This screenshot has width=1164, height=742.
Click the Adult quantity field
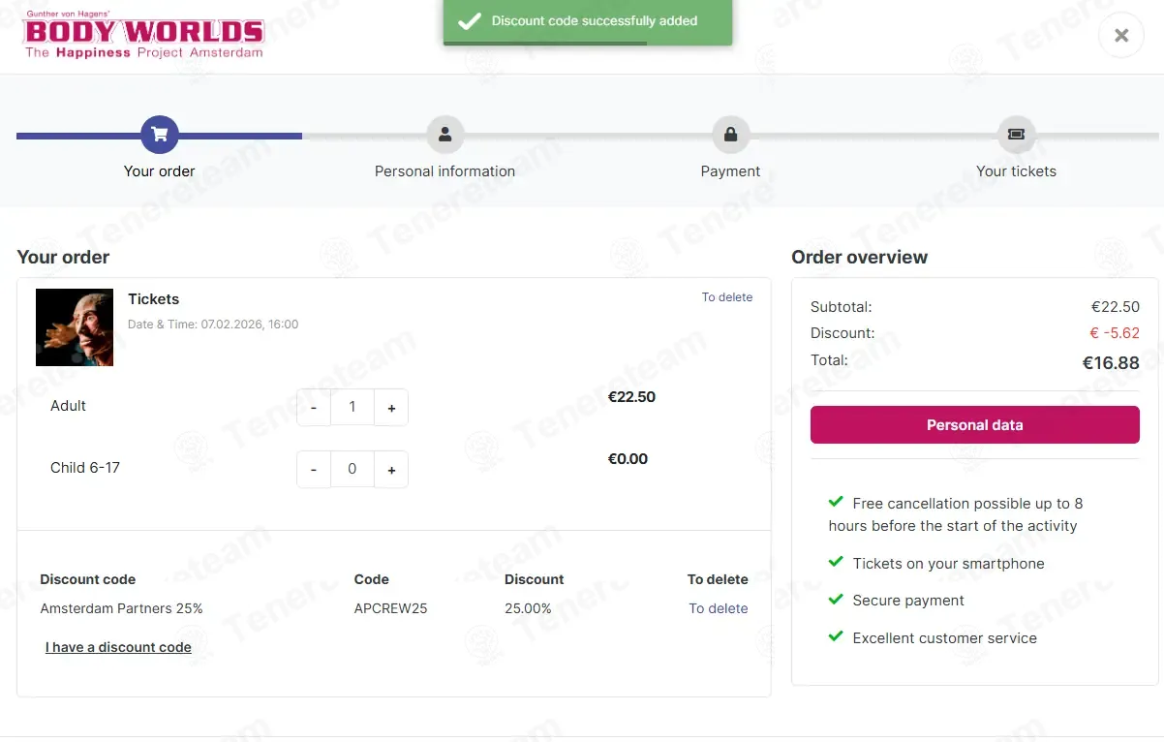pos(352,408)
